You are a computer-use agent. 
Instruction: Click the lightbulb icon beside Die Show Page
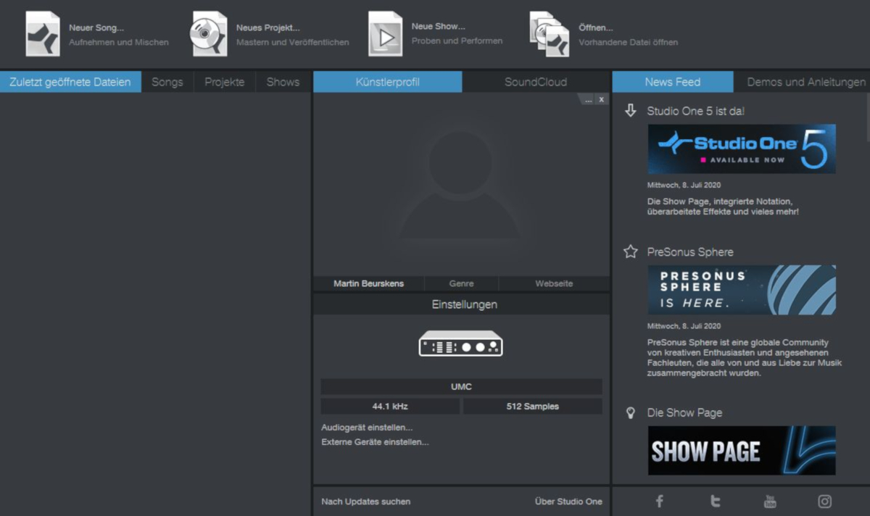click(631, 412)
